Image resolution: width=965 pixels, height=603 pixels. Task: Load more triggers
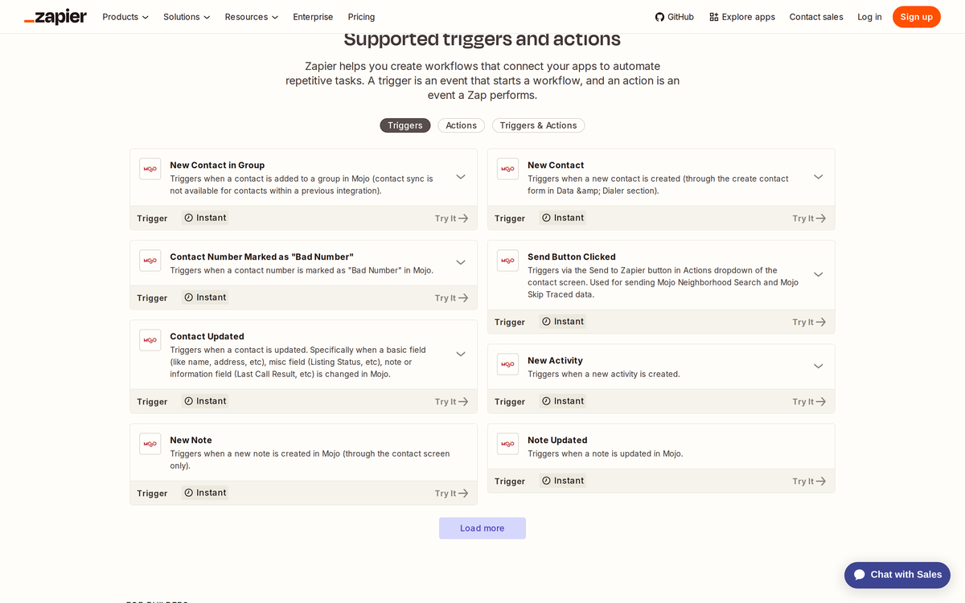point(482,528)
